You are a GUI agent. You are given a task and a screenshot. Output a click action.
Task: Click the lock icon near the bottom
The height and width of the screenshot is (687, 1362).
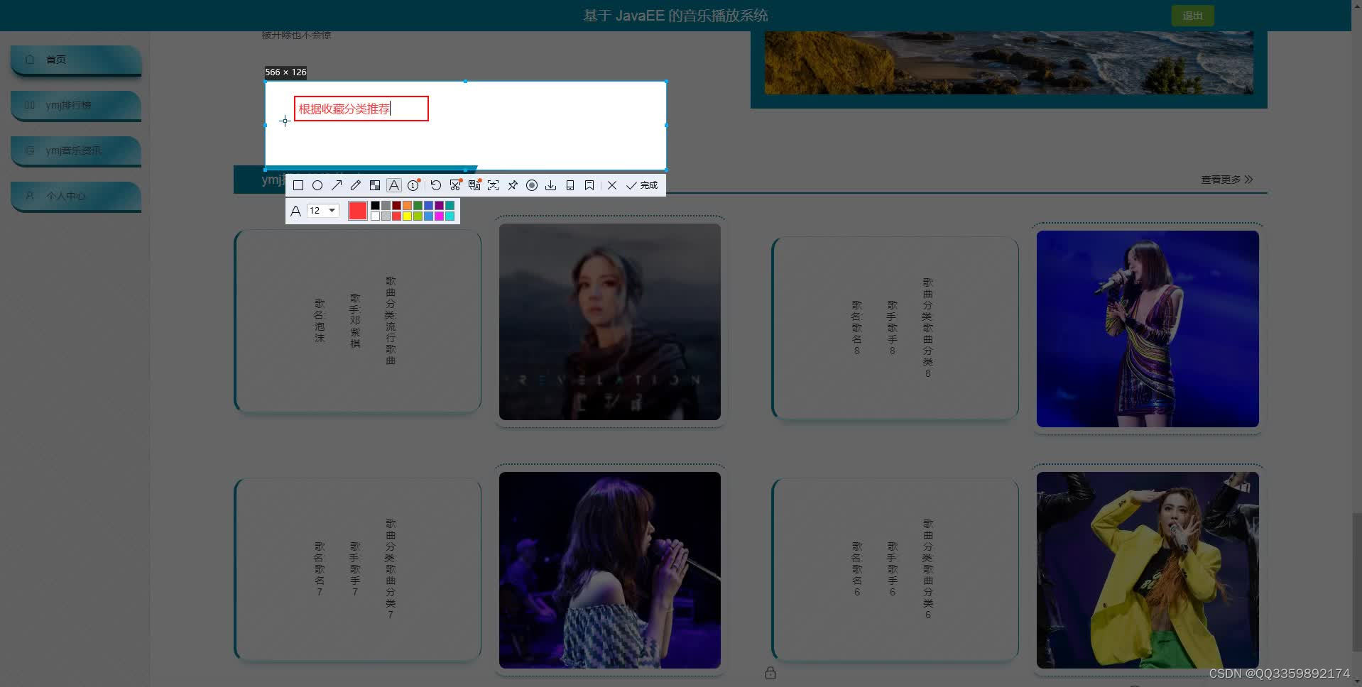[770, 673]
